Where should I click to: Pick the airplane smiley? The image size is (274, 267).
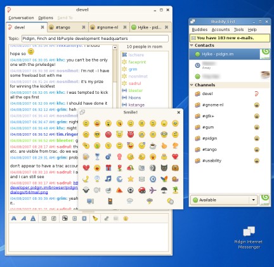tap(153, 190)
